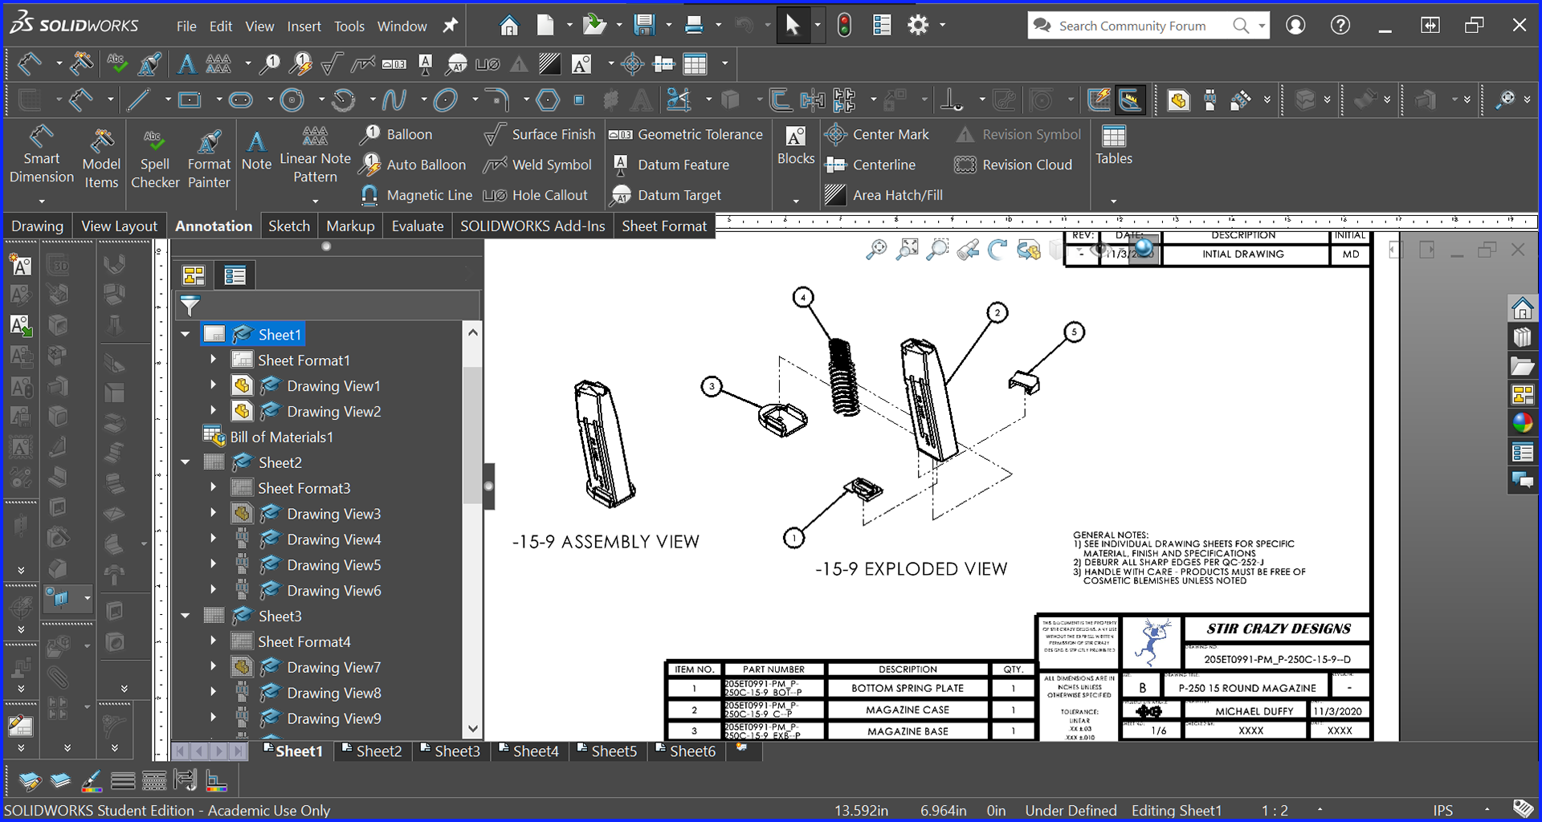Open the Evaluate tab
The image size is (1542, 822).
[418, 226]
